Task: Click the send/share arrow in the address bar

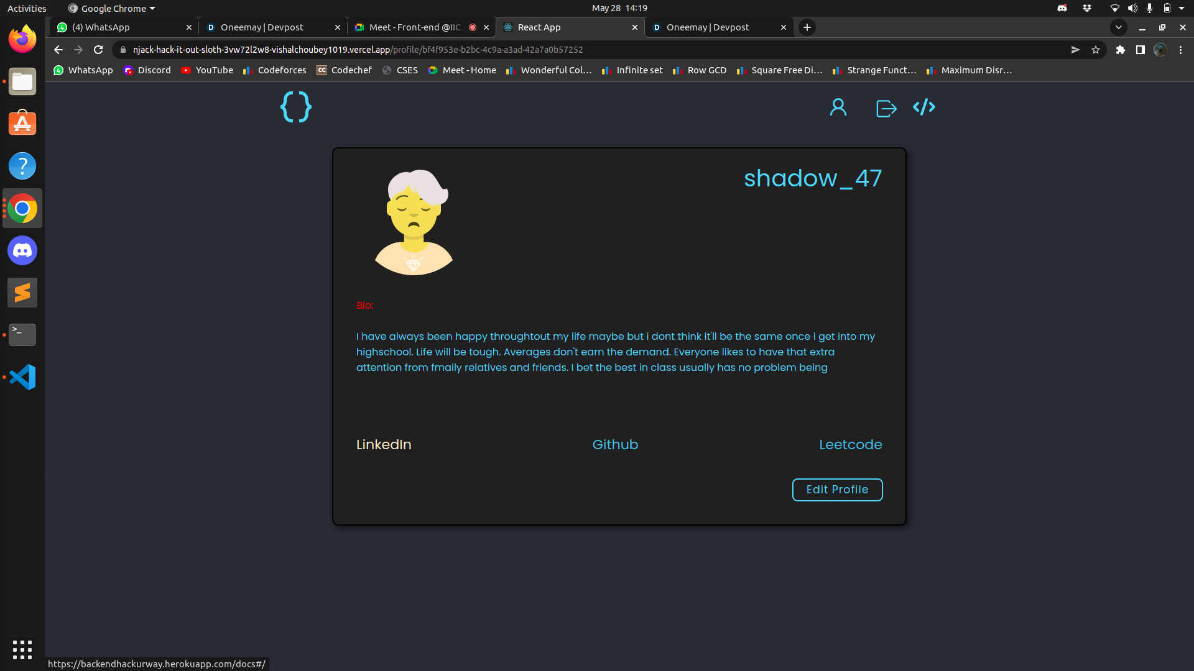Action: pos(1075,50)
